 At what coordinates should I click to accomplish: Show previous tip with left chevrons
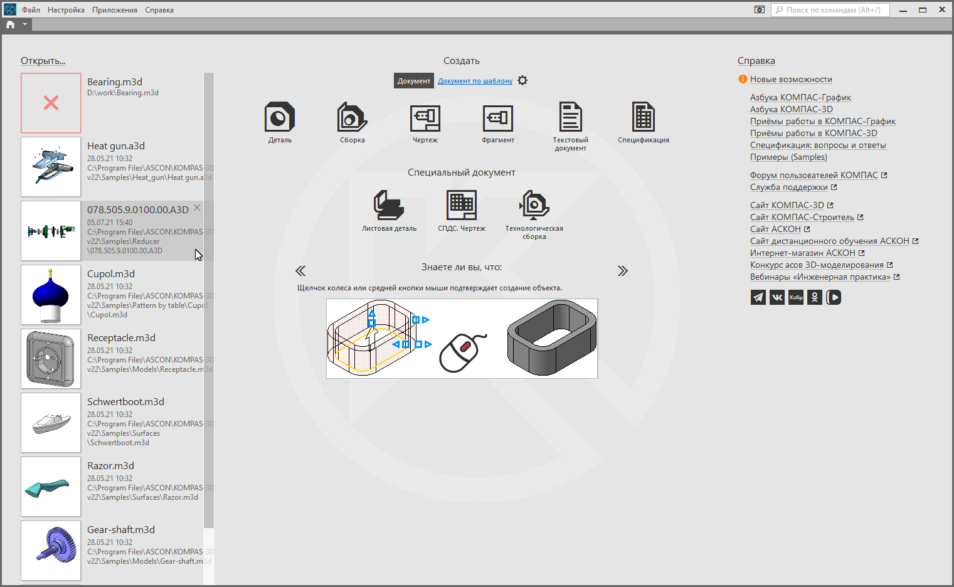(x=300, y=271)
